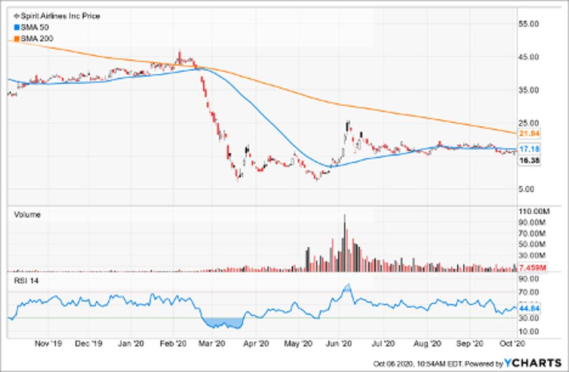Click the 55.00 price axis label
Viewport: 569px width, 372px height.
[x=529, y=24]
